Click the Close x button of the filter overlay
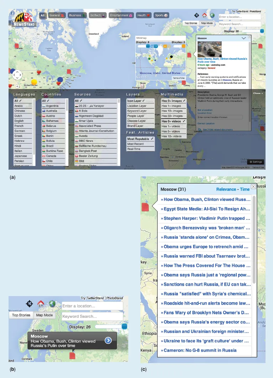The width and height of the screenshot is (273, 378). click(x=258, y=93)
